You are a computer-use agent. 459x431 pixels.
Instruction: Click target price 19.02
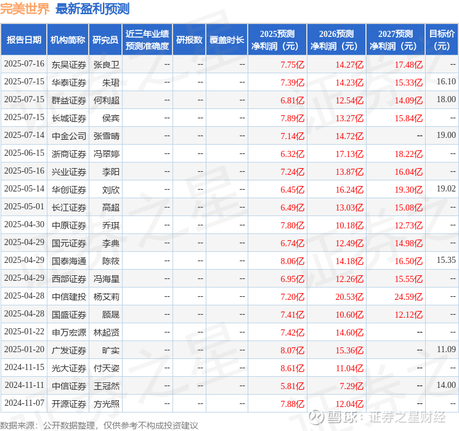coord(446,189)
